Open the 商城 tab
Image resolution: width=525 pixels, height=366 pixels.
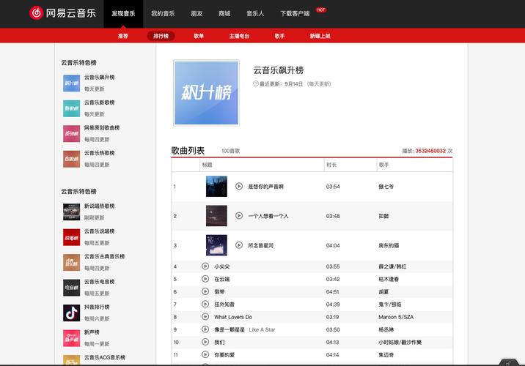[224, 13]
